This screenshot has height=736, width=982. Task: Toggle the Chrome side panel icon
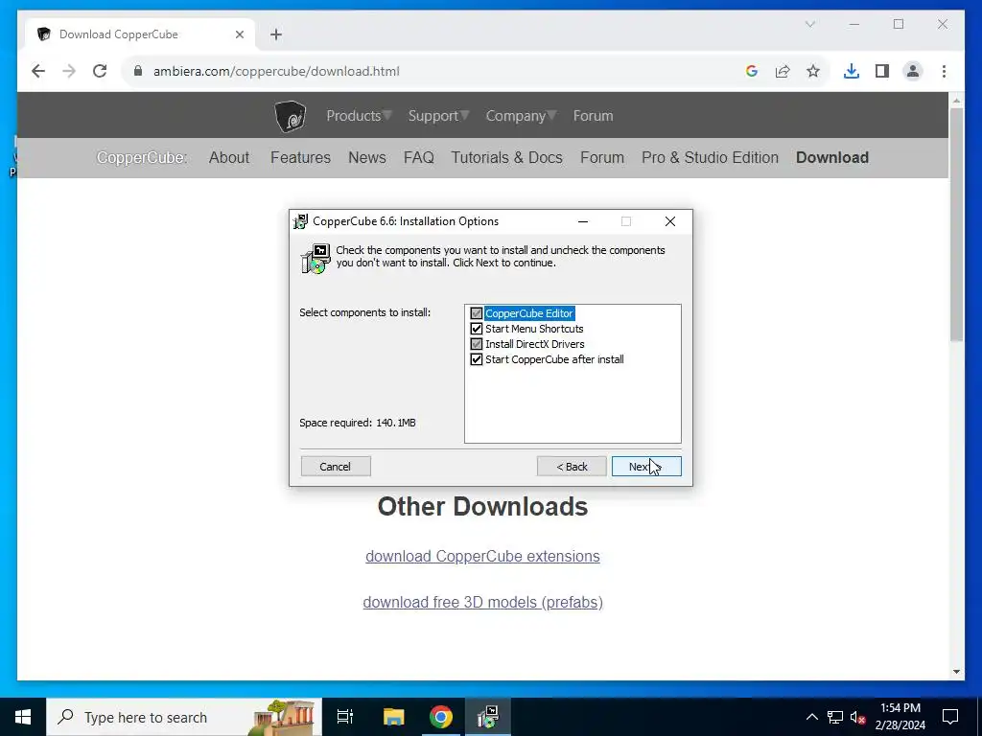[x=882, y=71]
